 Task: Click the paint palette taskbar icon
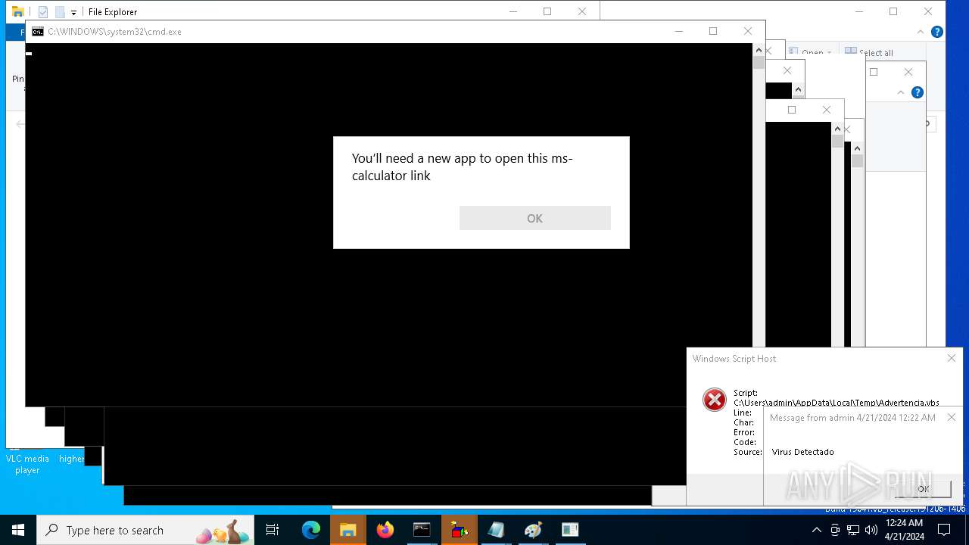coord(533,530)
